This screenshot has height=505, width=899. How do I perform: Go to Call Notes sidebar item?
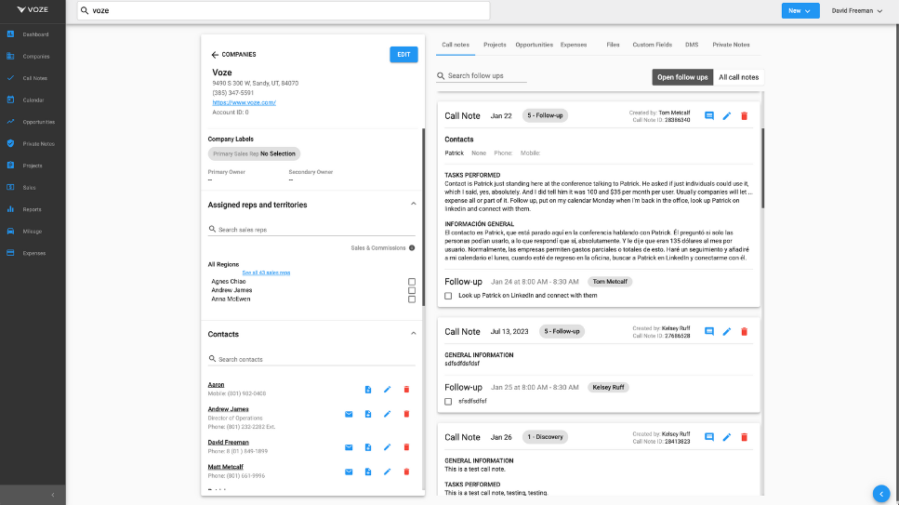pos(33,78)
